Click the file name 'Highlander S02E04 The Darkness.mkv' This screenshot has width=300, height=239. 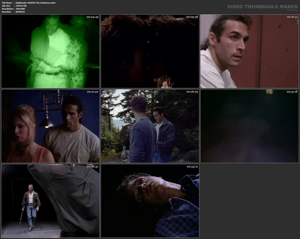pos(36,3)
